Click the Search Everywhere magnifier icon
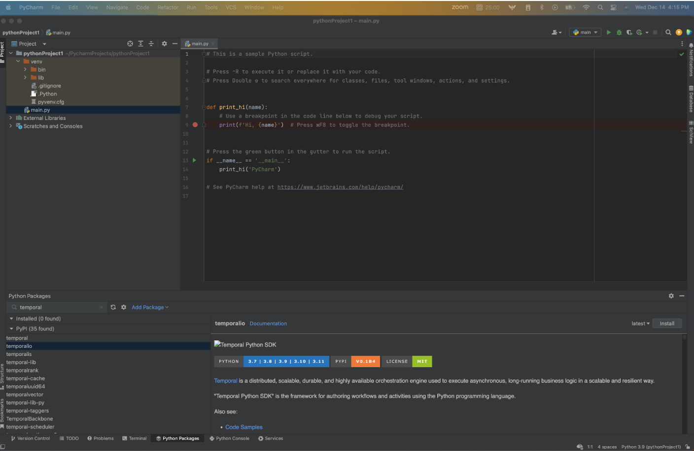The height and width of the screenshot is (451, 694). (668, 32)
